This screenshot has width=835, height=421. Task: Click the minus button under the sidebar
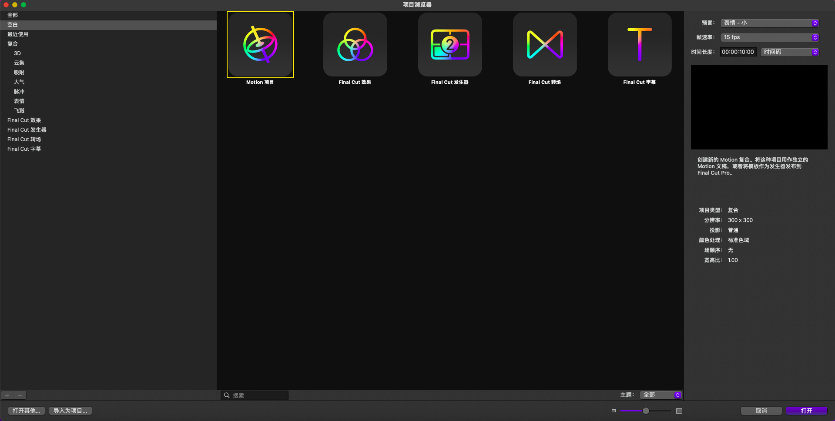(x=20, y=395)
